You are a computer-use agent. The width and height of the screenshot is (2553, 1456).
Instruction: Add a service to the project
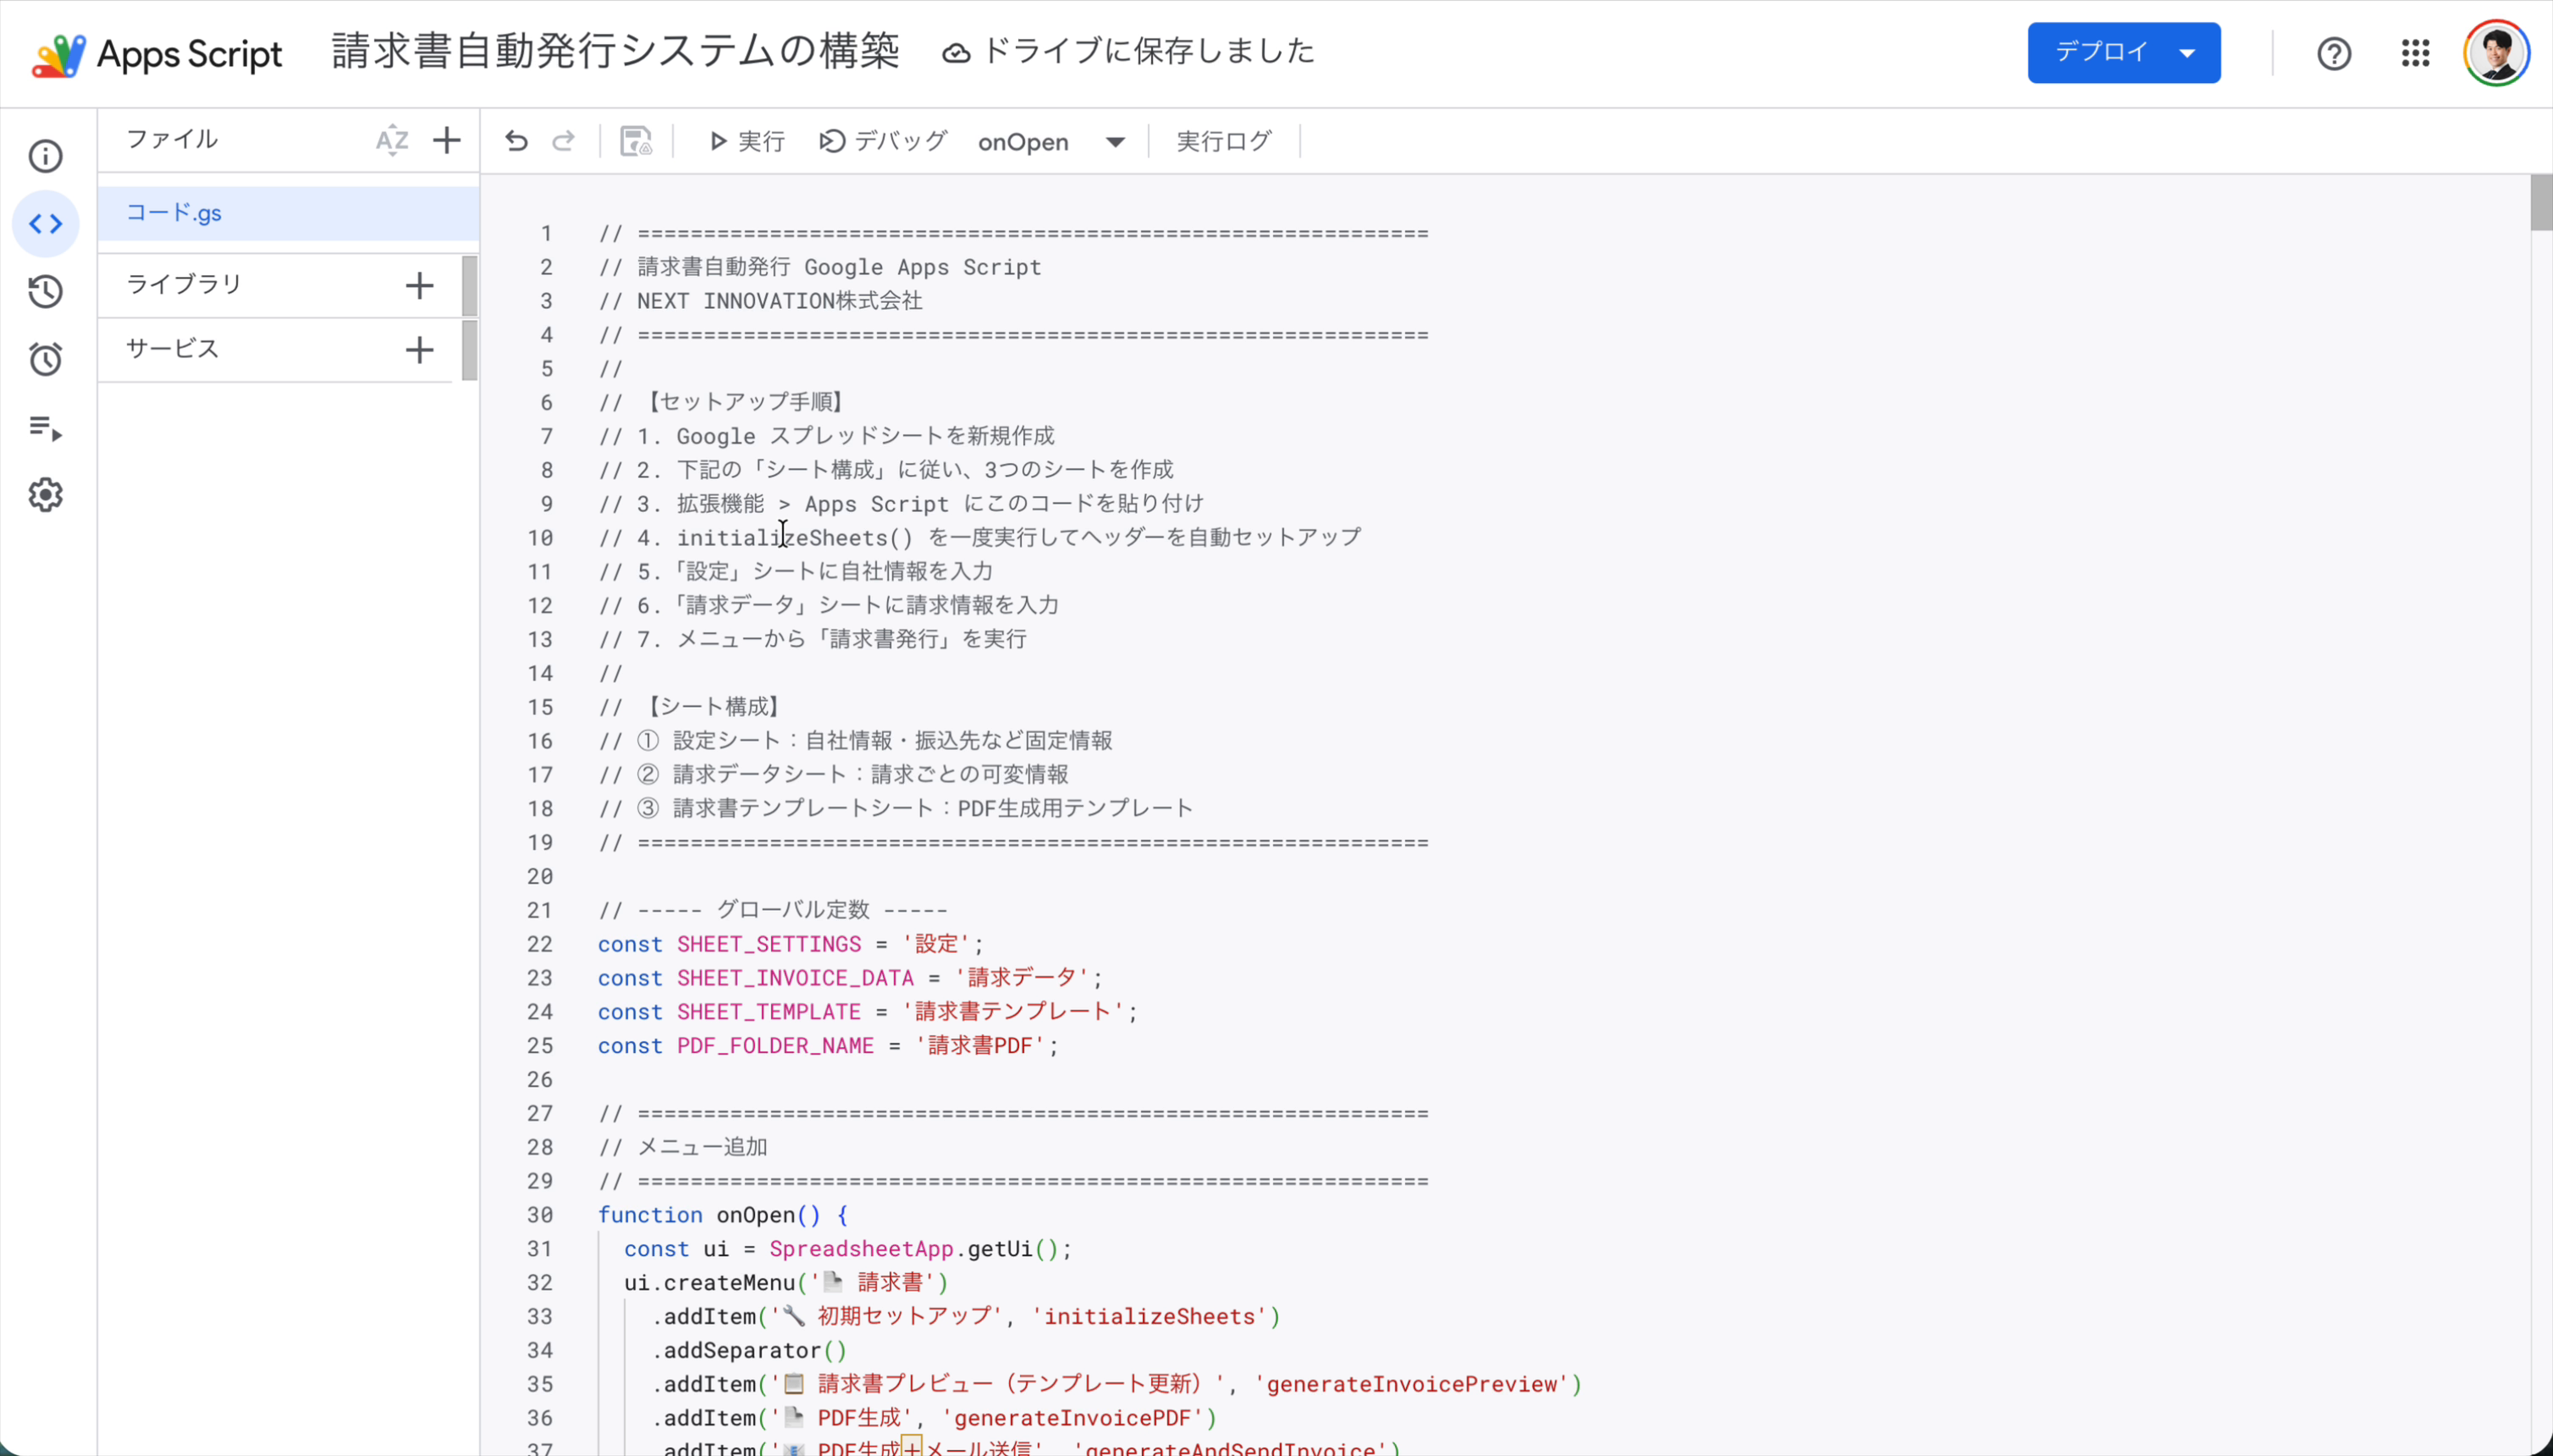click(419, 350)
